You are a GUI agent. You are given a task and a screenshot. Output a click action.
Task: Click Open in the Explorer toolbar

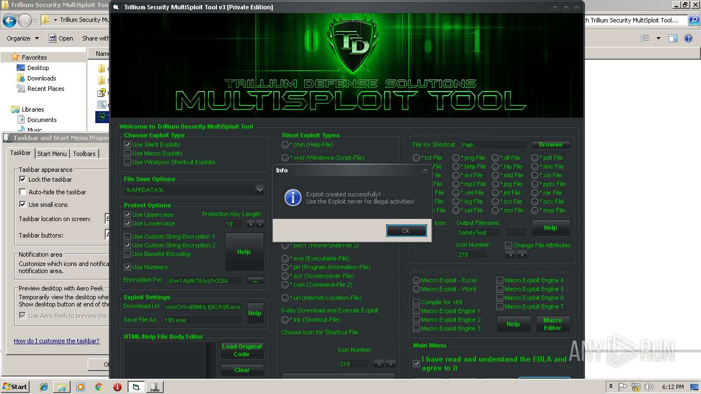pos(61,38)
